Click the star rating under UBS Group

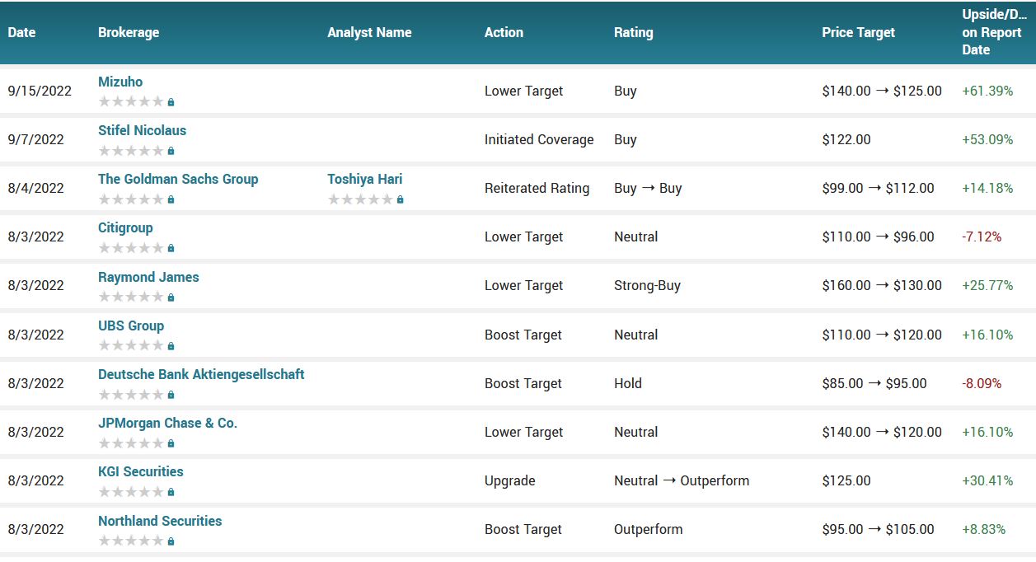tap(131, 346)
